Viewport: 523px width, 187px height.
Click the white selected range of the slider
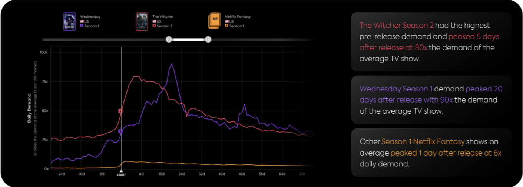[188, 39]
